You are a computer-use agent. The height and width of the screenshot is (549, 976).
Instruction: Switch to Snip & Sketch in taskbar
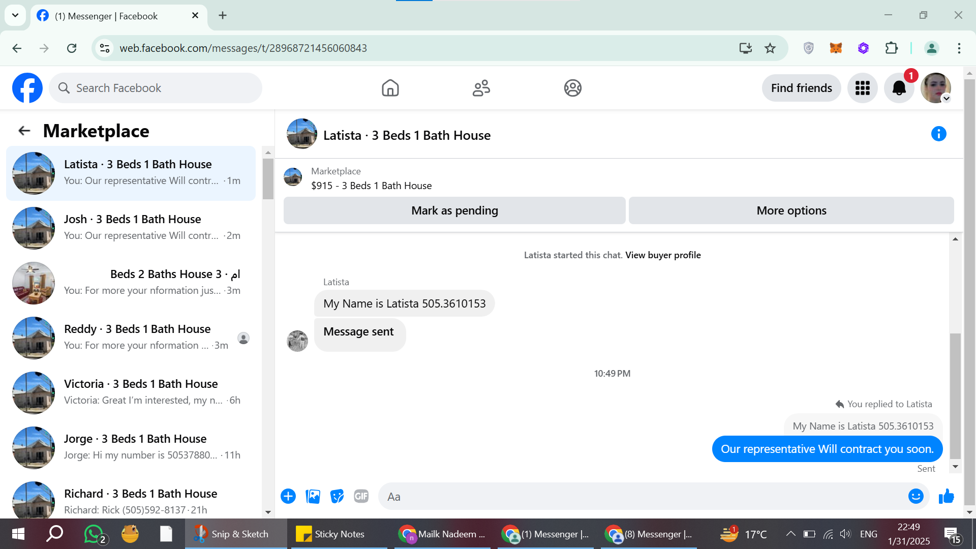(x=236, y=534)
